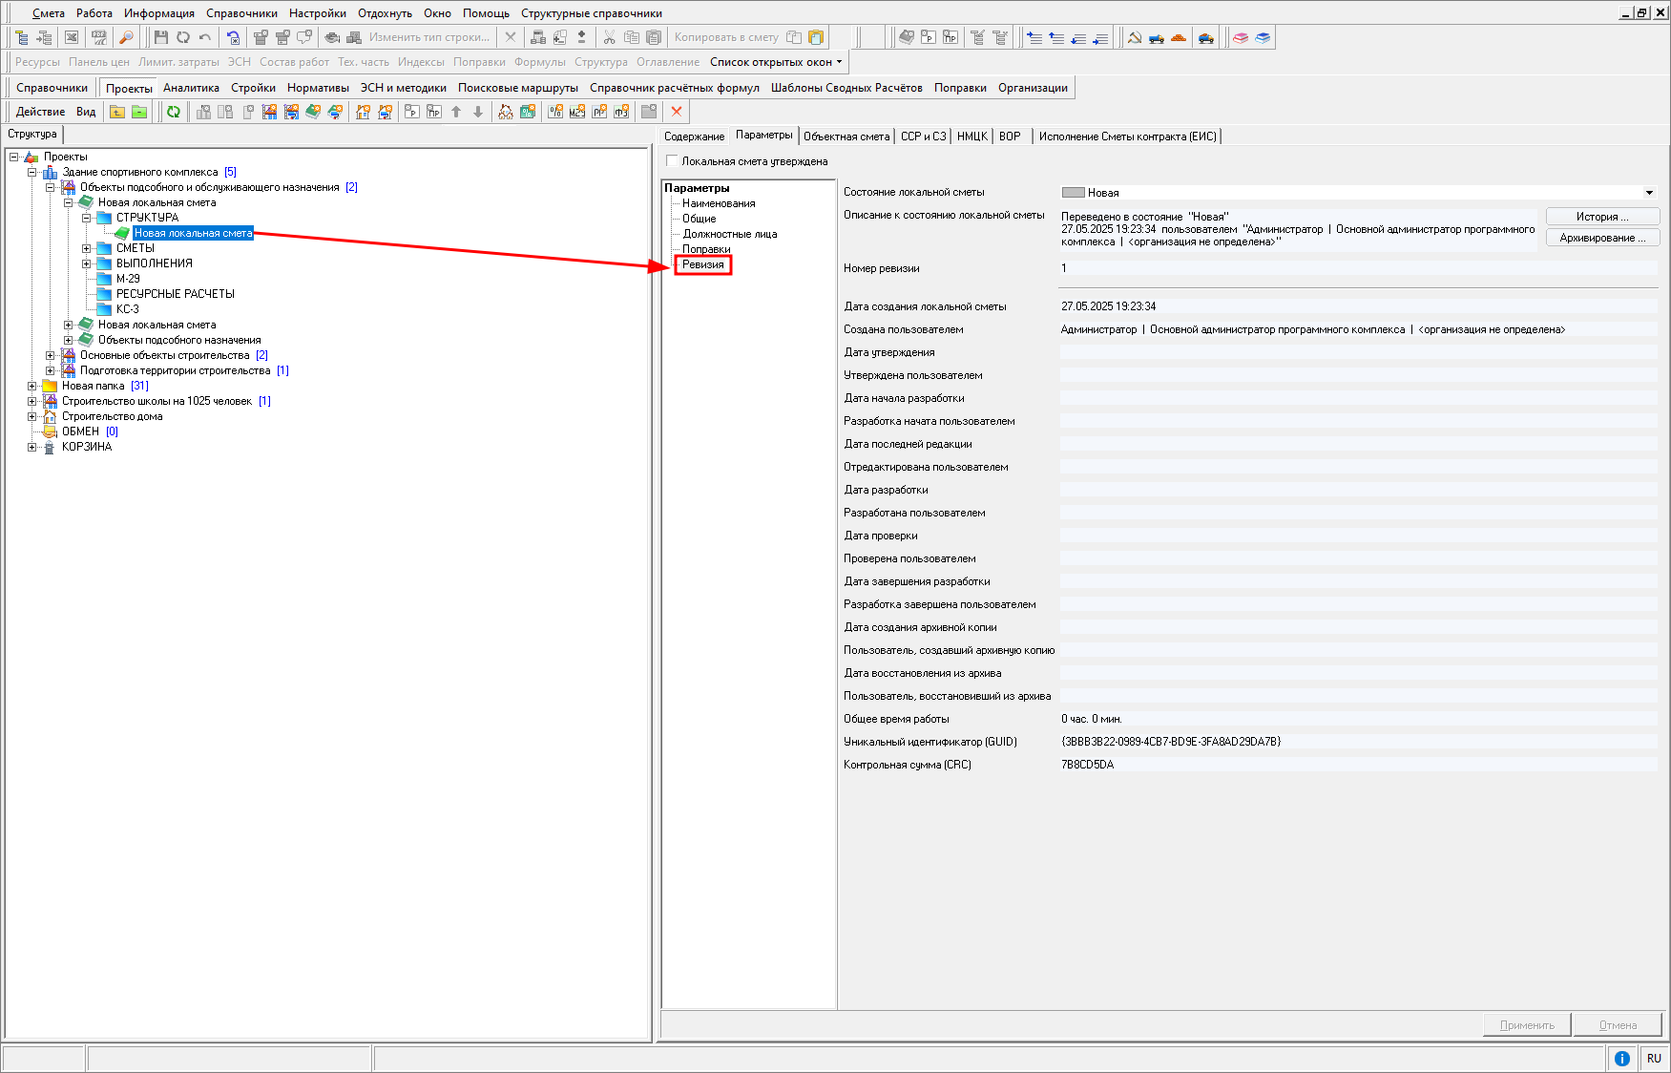Click the pink stacked books icon
Screen dimensions: 1671x1073
tap(1241, 37)
